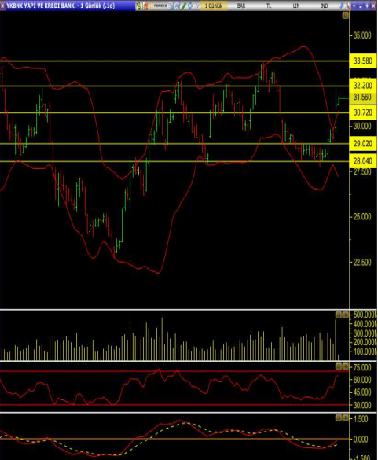Screen dimensions: 378x460
Task: Open the FOREKS logo button
Action: click(x=159, y=6)
